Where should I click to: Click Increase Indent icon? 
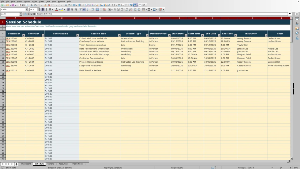point(135,10)
